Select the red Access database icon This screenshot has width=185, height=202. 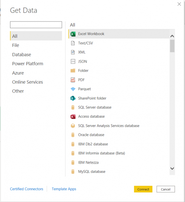click(x=73, y=117)
